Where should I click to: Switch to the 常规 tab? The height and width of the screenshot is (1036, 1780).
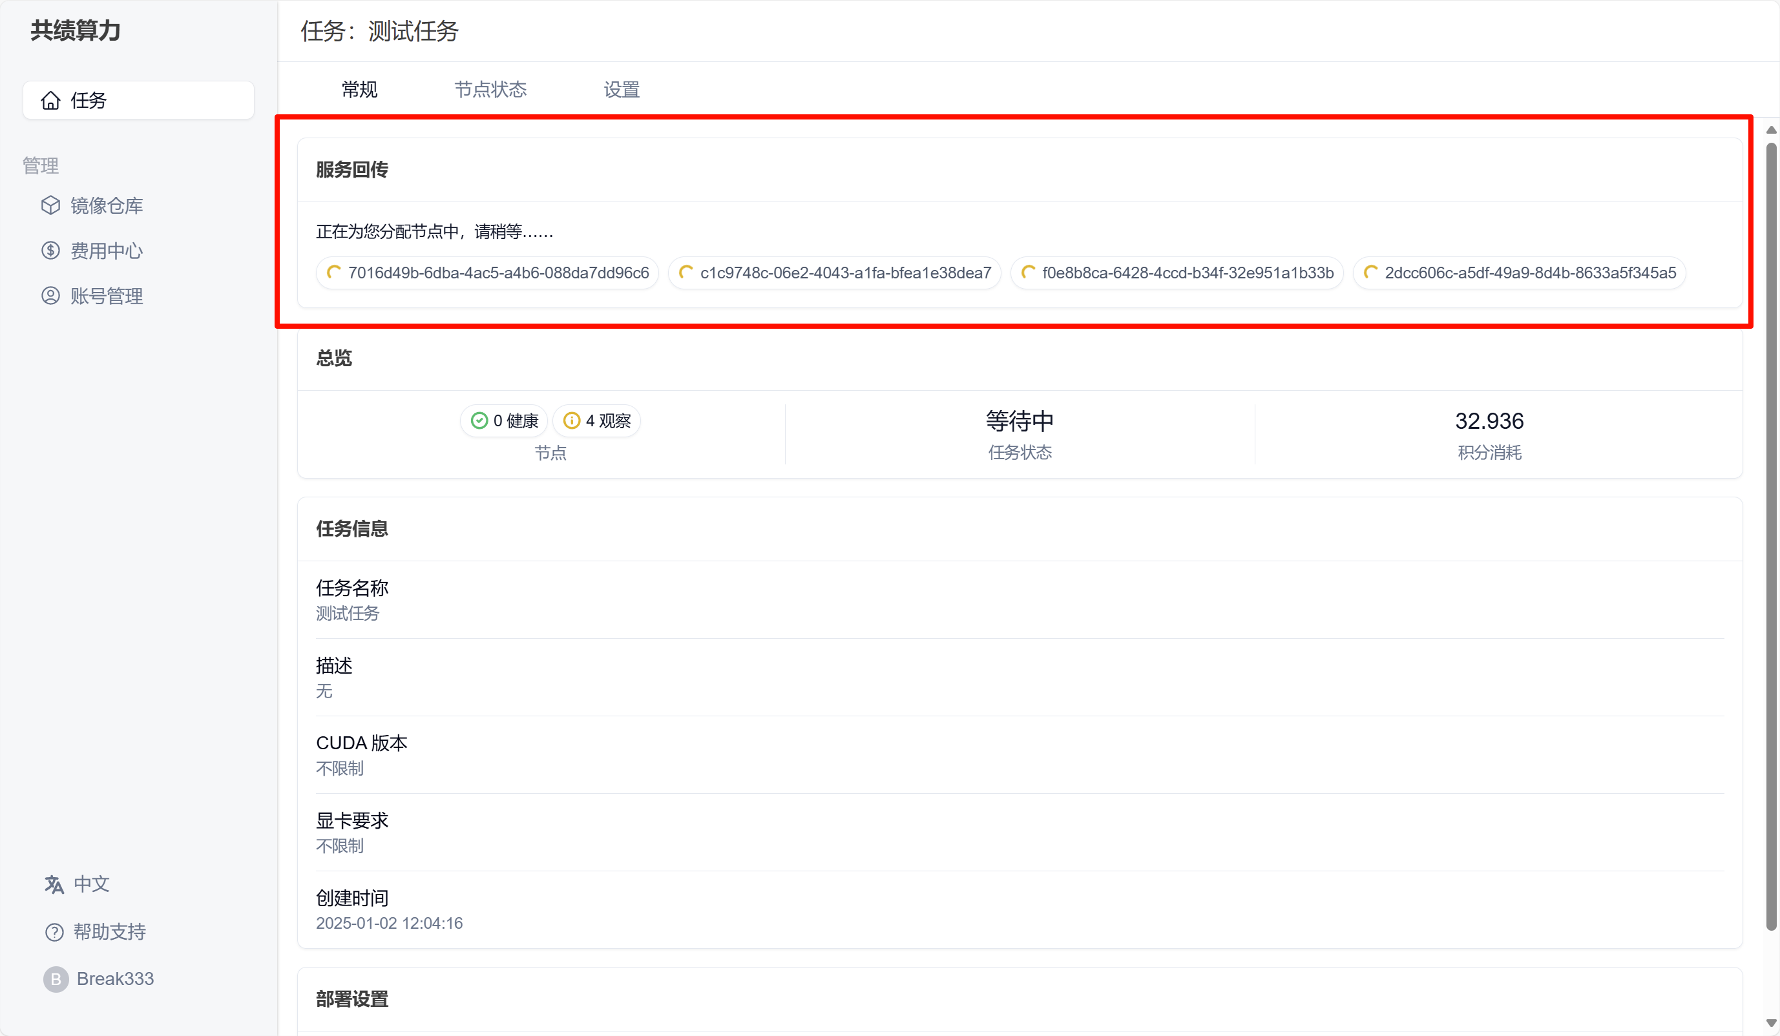click(x=359, y=90)
